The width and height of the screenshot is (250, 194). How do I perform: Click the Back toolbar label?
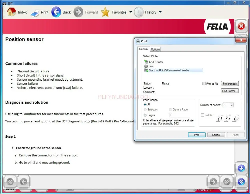(x=67, y=12)
